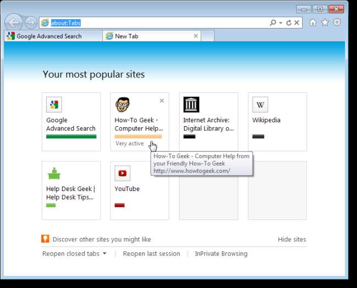The width and height of the screenshot is (357, 288).
Task: Click the How-To Geek - Computer Help title
Action: (138, 124)
